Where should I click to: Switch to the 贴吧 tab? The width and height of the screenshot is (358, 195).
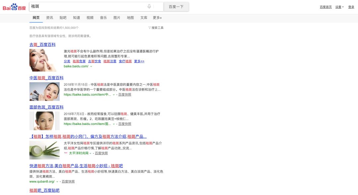[63, 18]
